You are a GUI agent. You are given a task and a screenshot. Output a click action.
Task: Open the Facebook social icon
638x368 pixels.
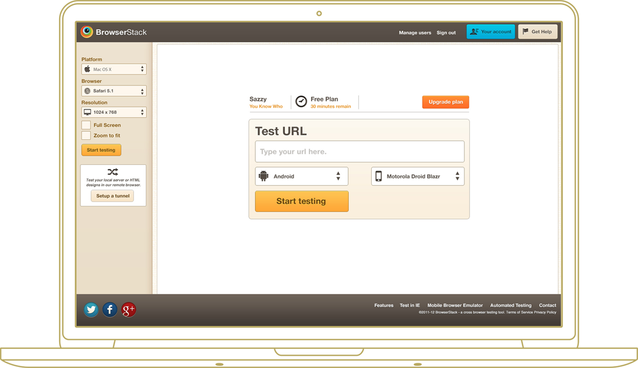click(x=110, y=310)
